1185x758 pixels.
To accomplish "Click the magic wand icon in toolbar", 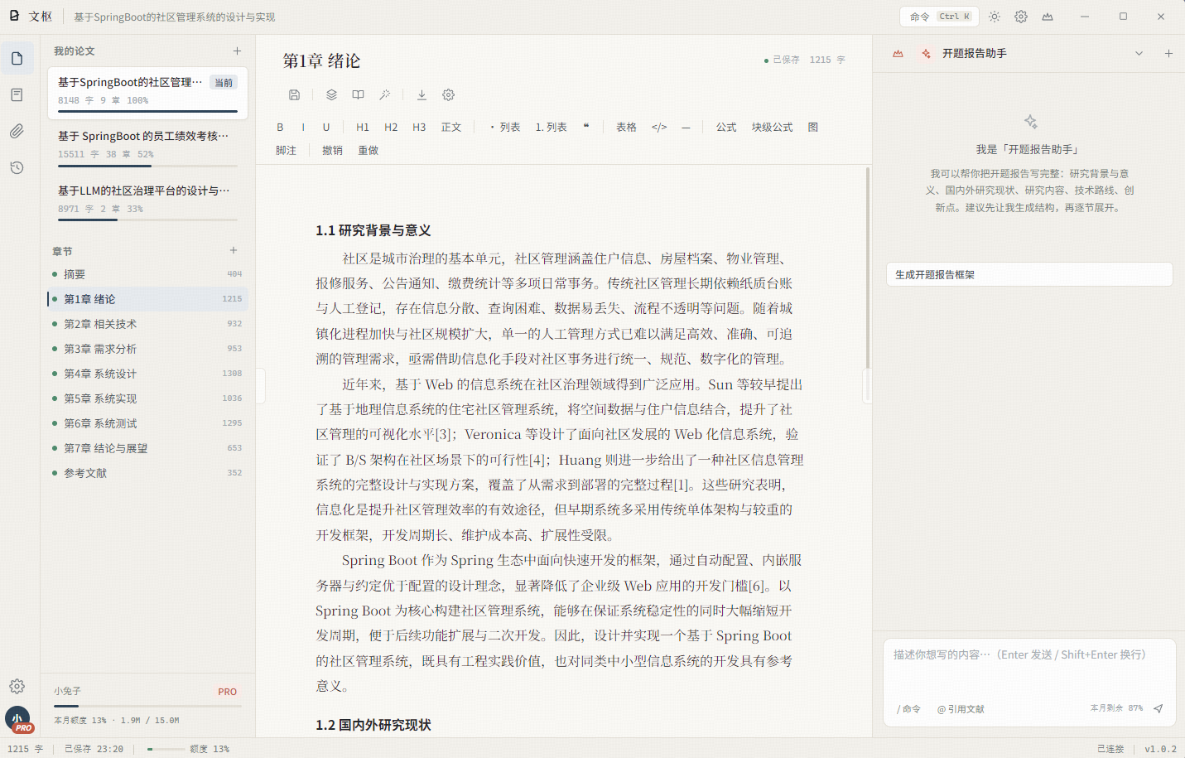I will point(384,94).
